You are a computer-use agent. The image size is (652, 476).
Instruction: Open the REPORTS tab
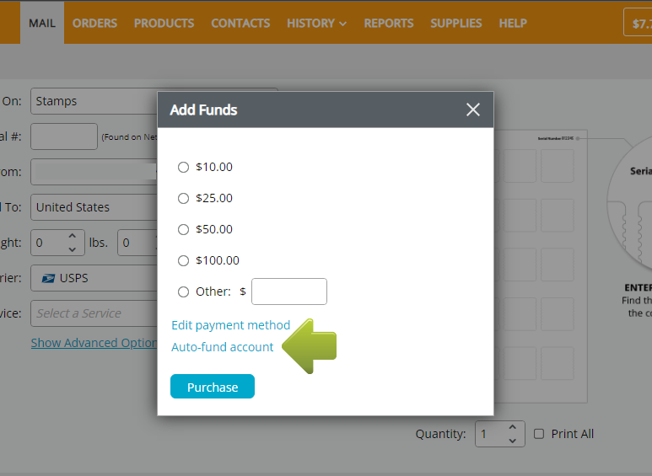[x=389, y=23]
